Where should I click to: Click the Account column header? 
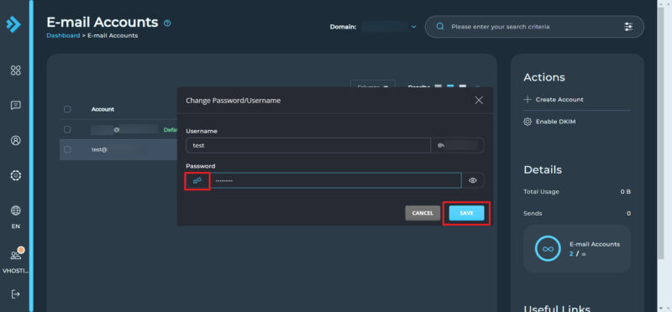[102, 109]
